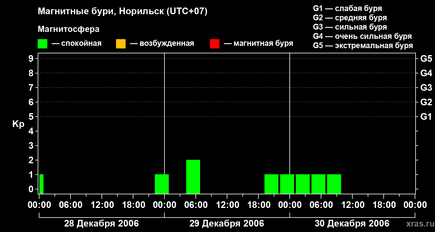Click the first '00:00' label starting 28 December
The image size is (435, 232).
[x=39, y=205]
